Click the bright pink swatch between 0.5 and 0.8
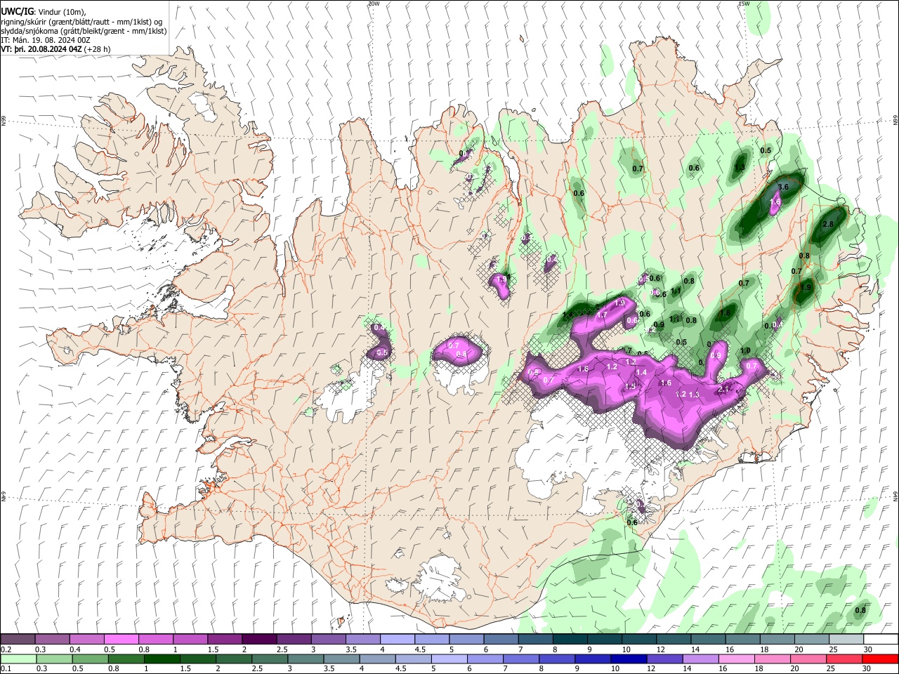 click(x=121, y=640)
